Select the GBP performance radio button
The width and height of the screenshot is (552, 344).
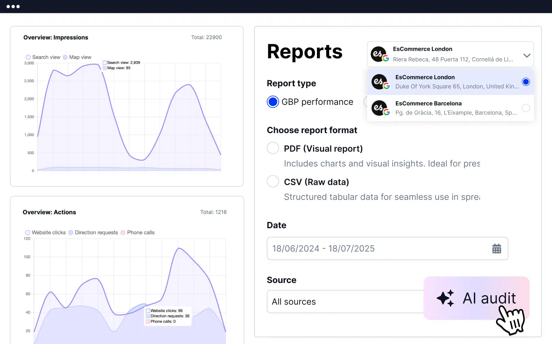[x=273, y=102]
